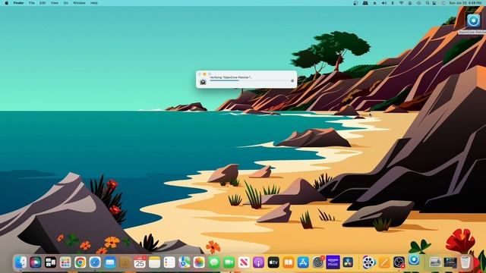Open Calendar showing date 25
The height and width of the screenshot is (273, 486).
click(140, 262)
